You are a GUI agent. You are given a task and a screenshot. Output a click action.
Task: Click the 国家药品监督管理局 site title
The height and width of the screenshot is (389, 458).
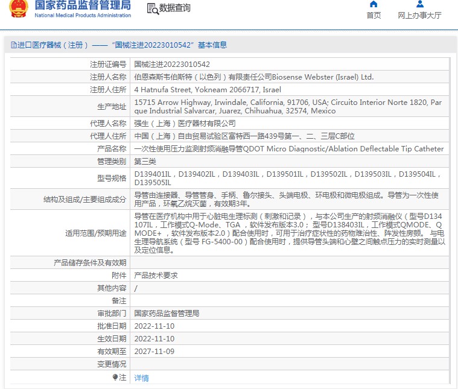point(83,5)
